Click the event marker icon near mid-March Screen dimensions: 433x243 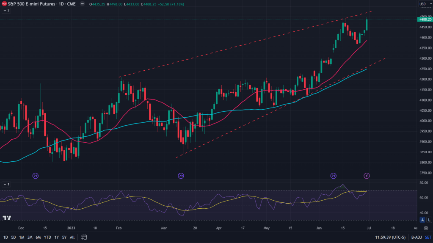pos(181,175)
